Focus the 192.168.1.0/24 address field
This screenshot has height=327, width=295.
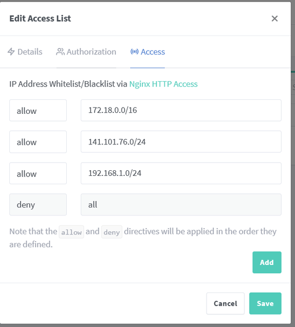[181, 173]
